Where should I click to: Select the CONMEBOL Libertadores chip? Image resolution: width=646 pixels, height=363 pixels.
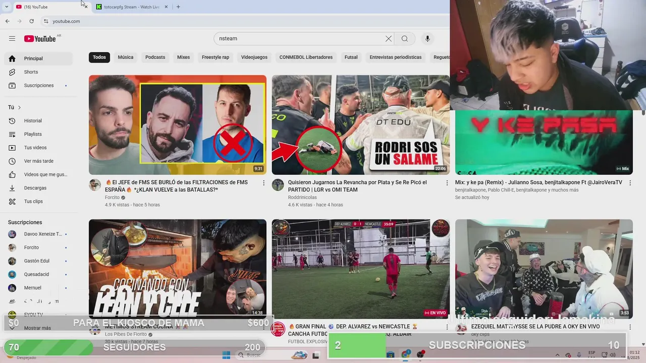(x=306, y=57)
